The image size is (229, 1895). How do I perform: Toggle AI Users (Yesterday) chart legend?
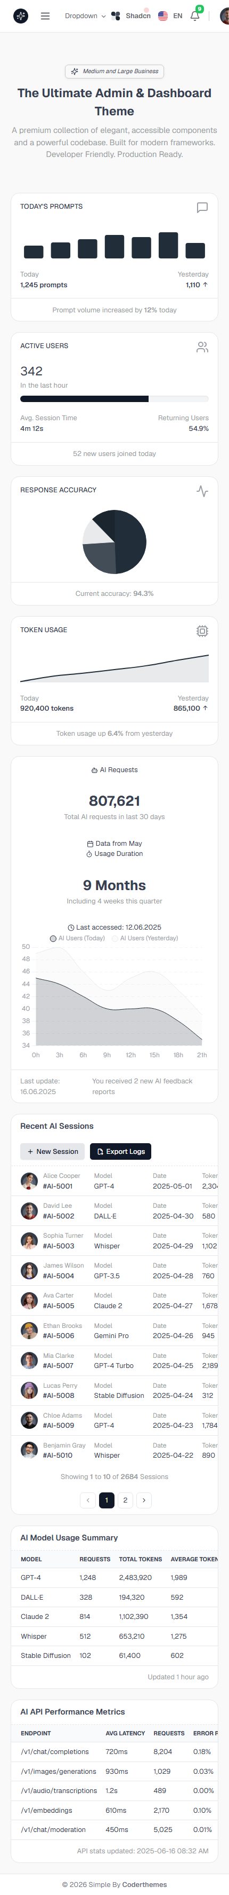click(x=145, y=938)
